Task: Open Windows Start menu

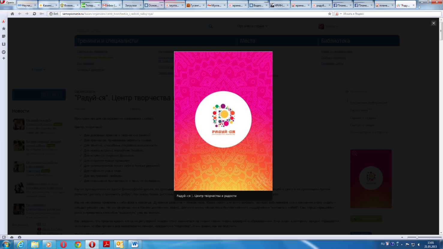Action: coord(6,245)
